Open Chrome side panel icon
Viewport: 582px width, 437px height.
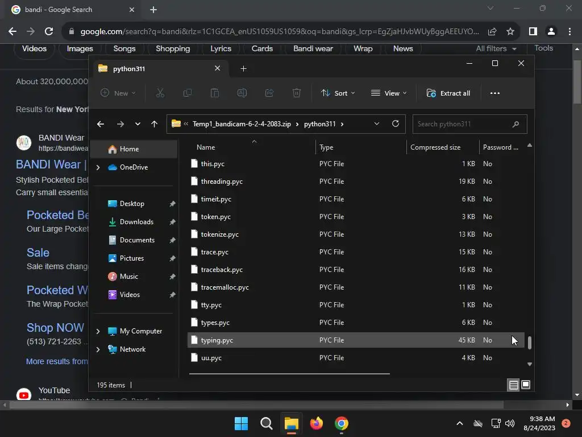click(x=533, y=32)
